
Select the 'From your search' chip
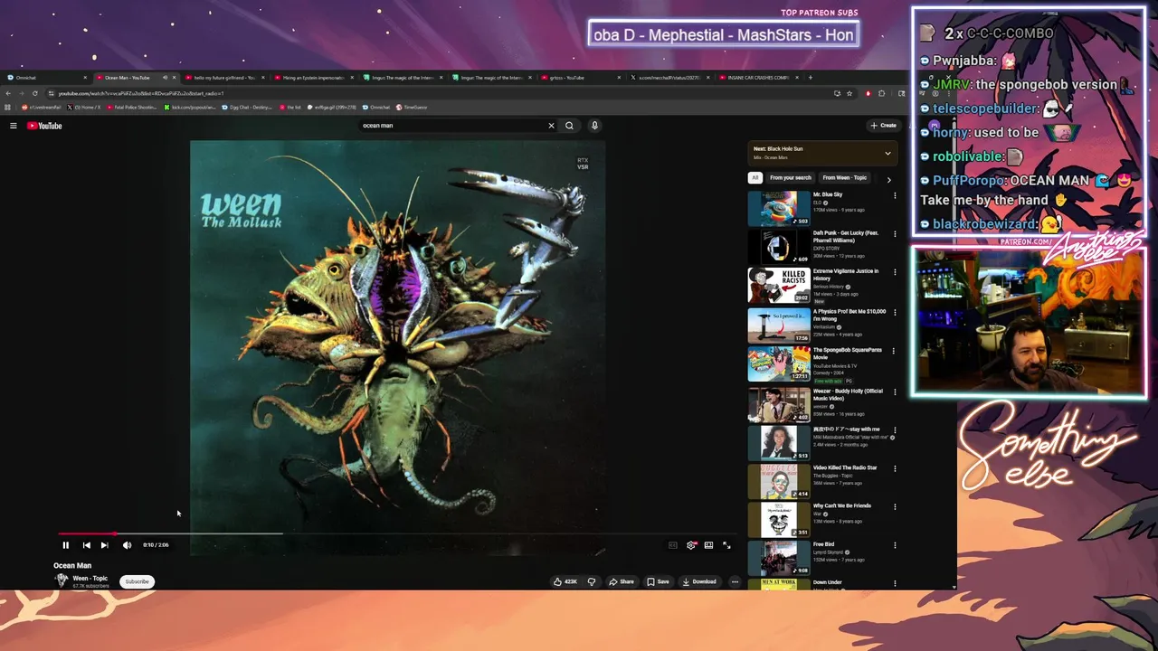791,178
